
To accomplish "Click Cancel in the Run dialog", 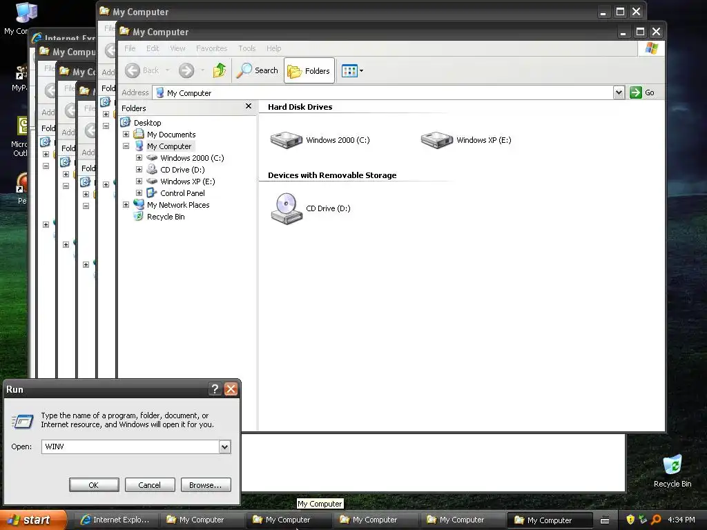I will coord(150,485).
